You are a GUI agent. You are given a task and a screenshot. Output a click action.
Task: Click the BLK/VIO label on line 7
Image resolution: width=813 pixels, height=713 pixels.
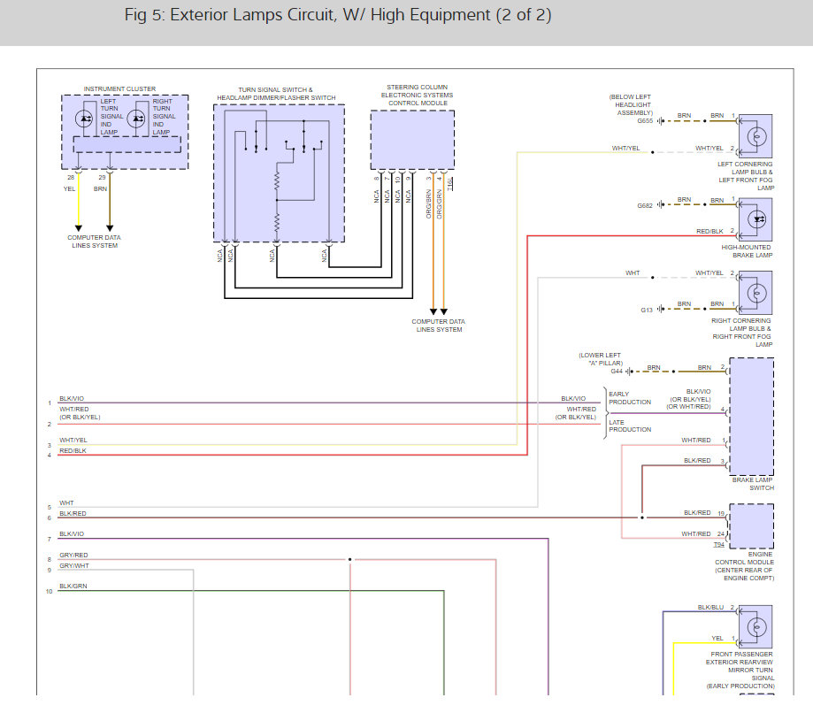coord(72,534)
